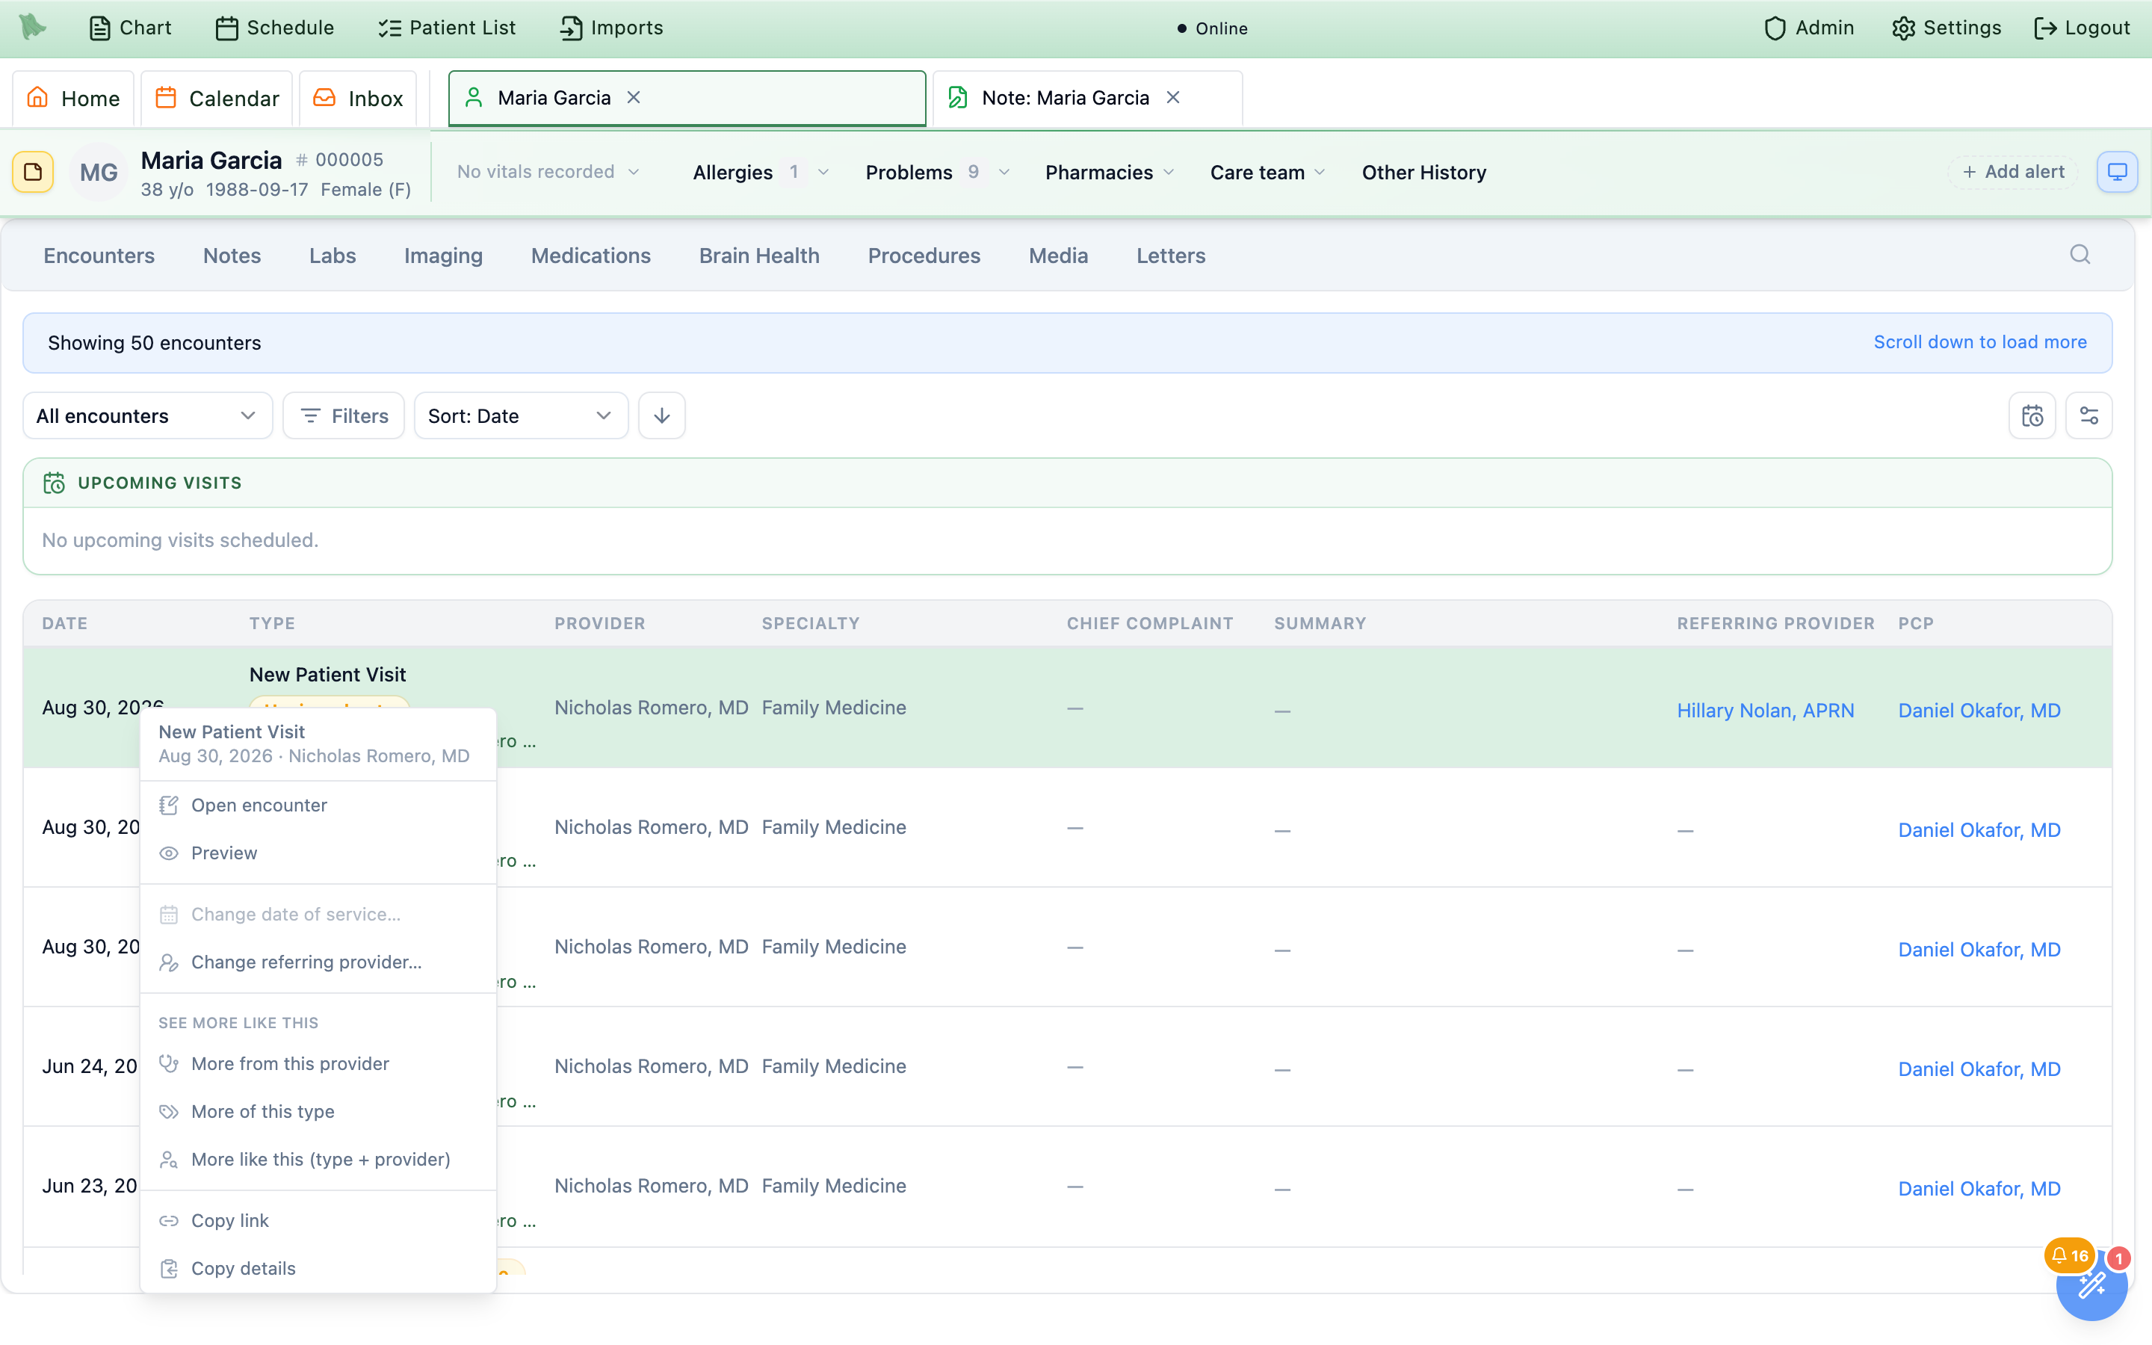Open the Imports page
The width and height of the screenshot is (2152, 1345).
tap(611, 28)
